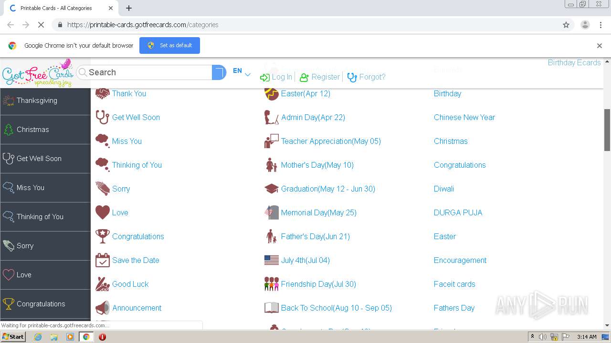Image resolution: width=611 pixels, height=343 pixels.
Task: Click Set as default button
Action: (169, 45)
